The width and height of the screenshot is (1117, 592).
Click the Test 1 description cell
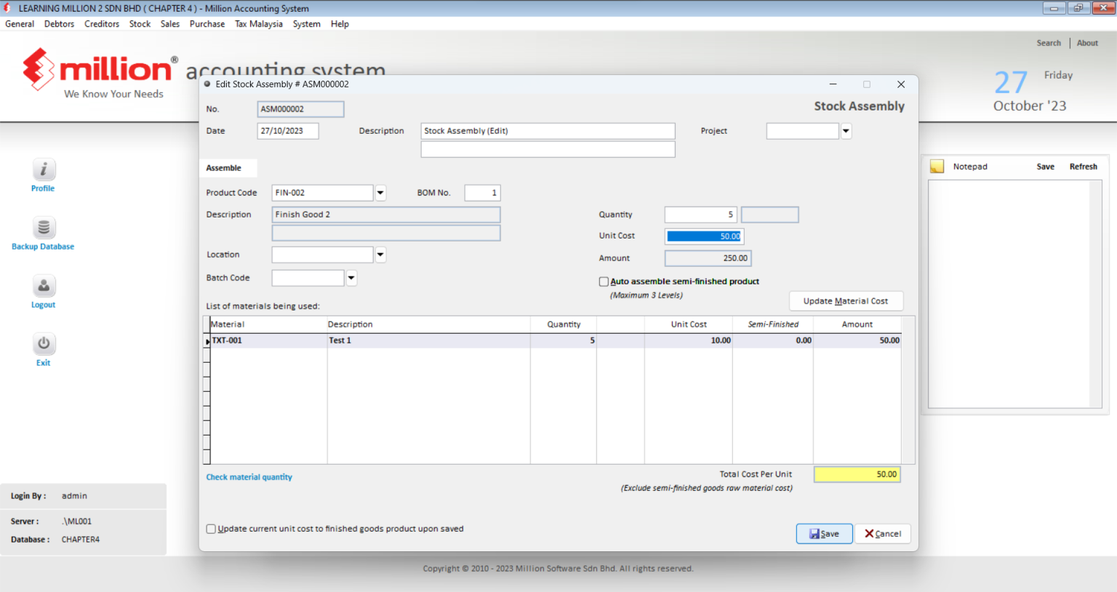428,340
